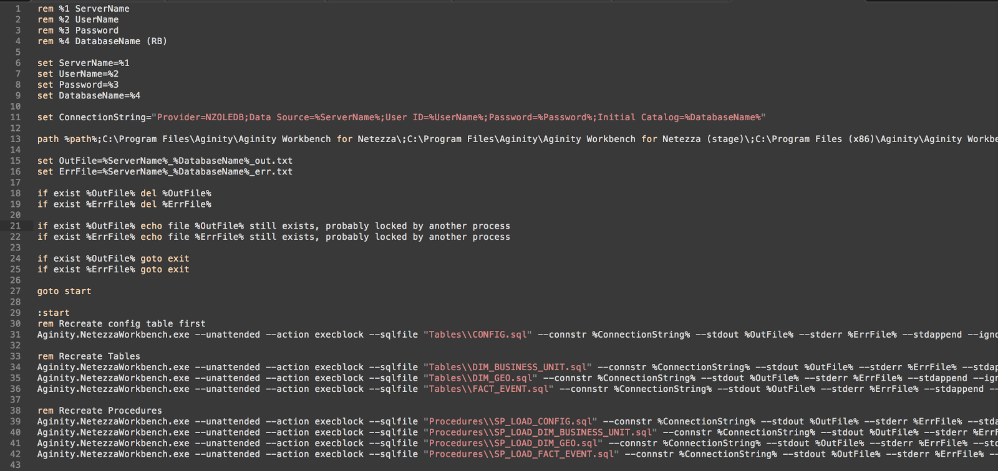Click 'if exist %ErrFile% goto exit'
The height and width of the screenshot is (471, 998).
pos(114,269)
